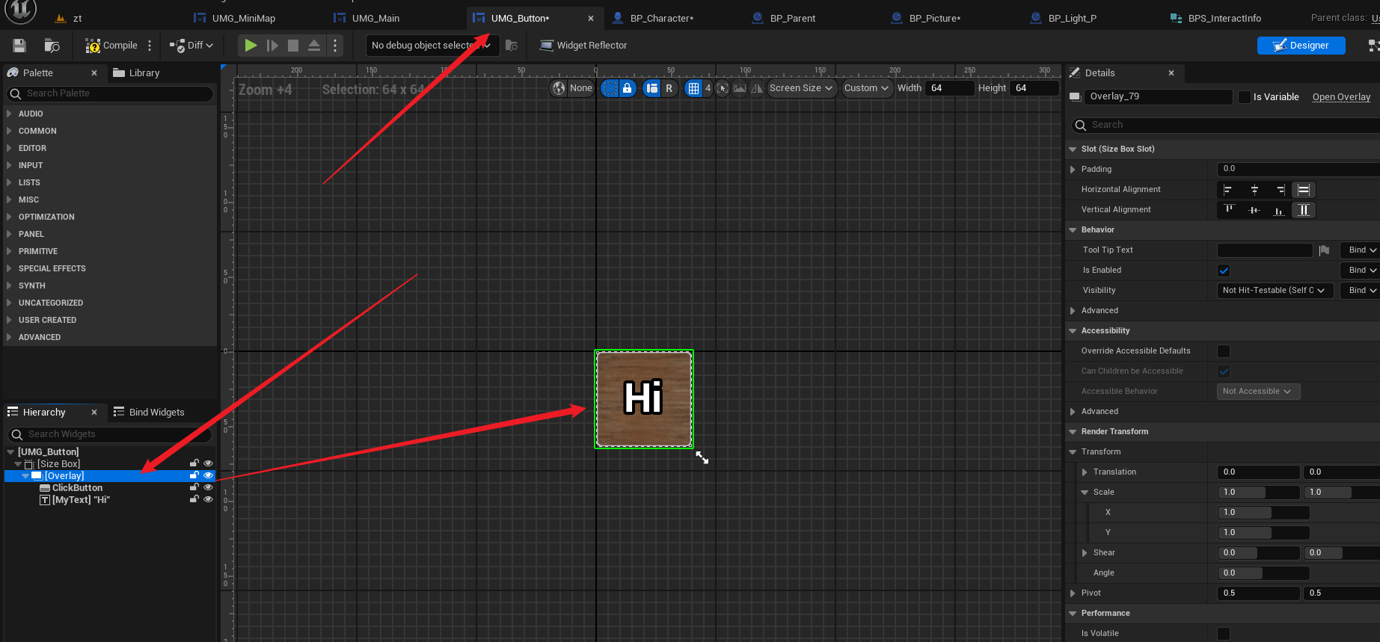The width and height of the screenshot is (1380, 642).
Task: Click the localization globe icon labeled None
Action: pyautogui.click(x=572, y=88)
